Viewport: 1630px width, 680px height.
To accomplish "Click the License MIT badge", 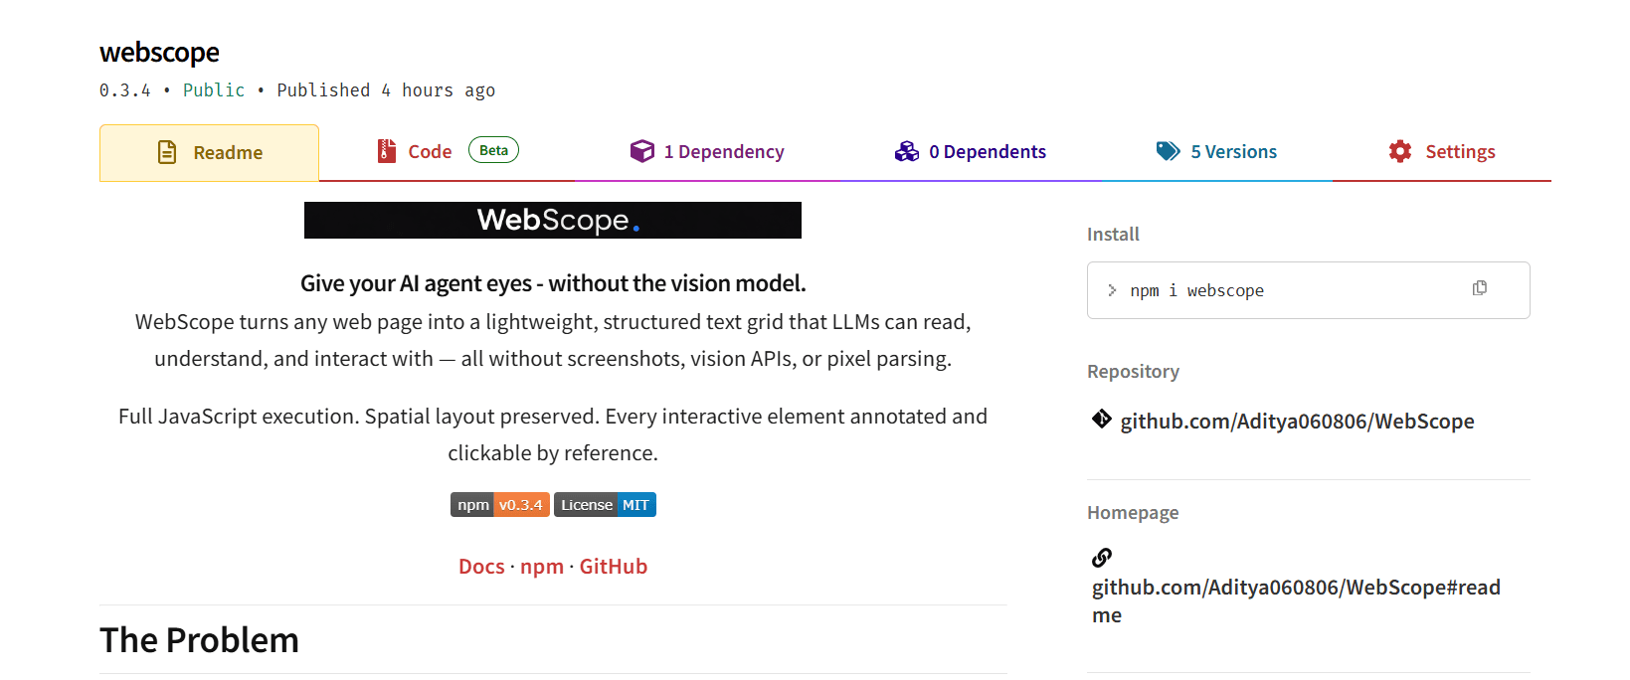I will 605,504.
